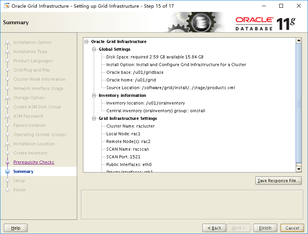The width and height of the screenshot is (308, 234).
Task: Go back with the Back button
Action: pos(214,228)
